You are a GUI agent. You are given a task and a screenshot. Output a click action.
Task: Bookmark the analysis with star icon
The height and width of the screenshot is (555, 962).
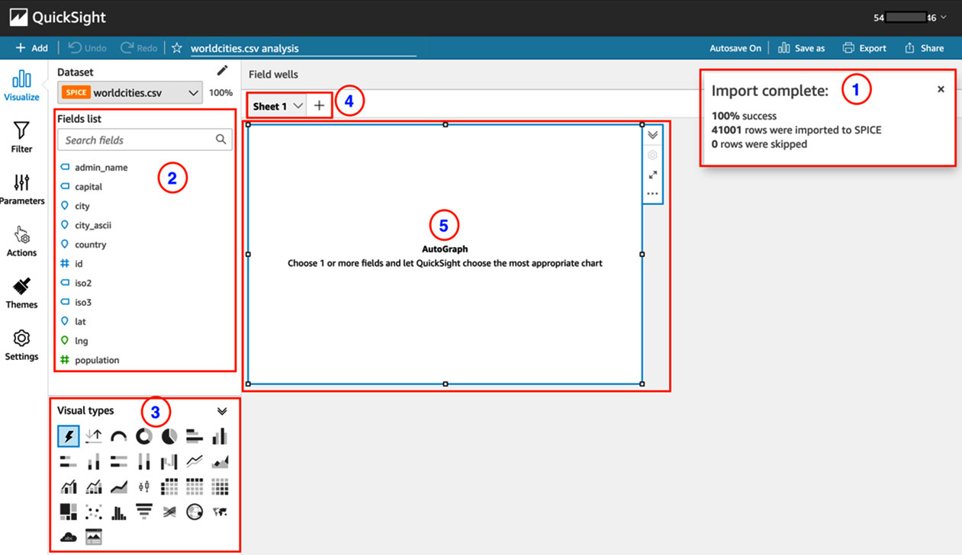[x=177, y=48]
